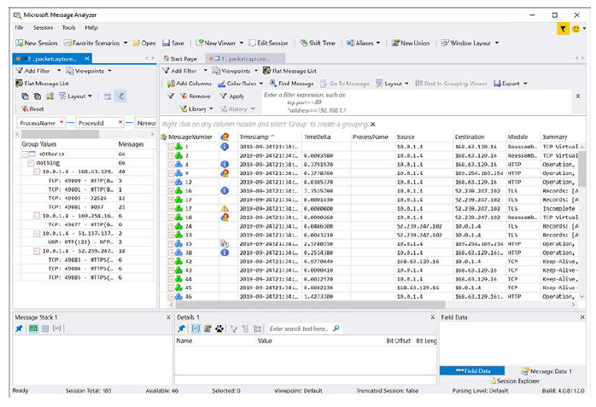
Task: Open the Tools menu
Action: point(67,28)
